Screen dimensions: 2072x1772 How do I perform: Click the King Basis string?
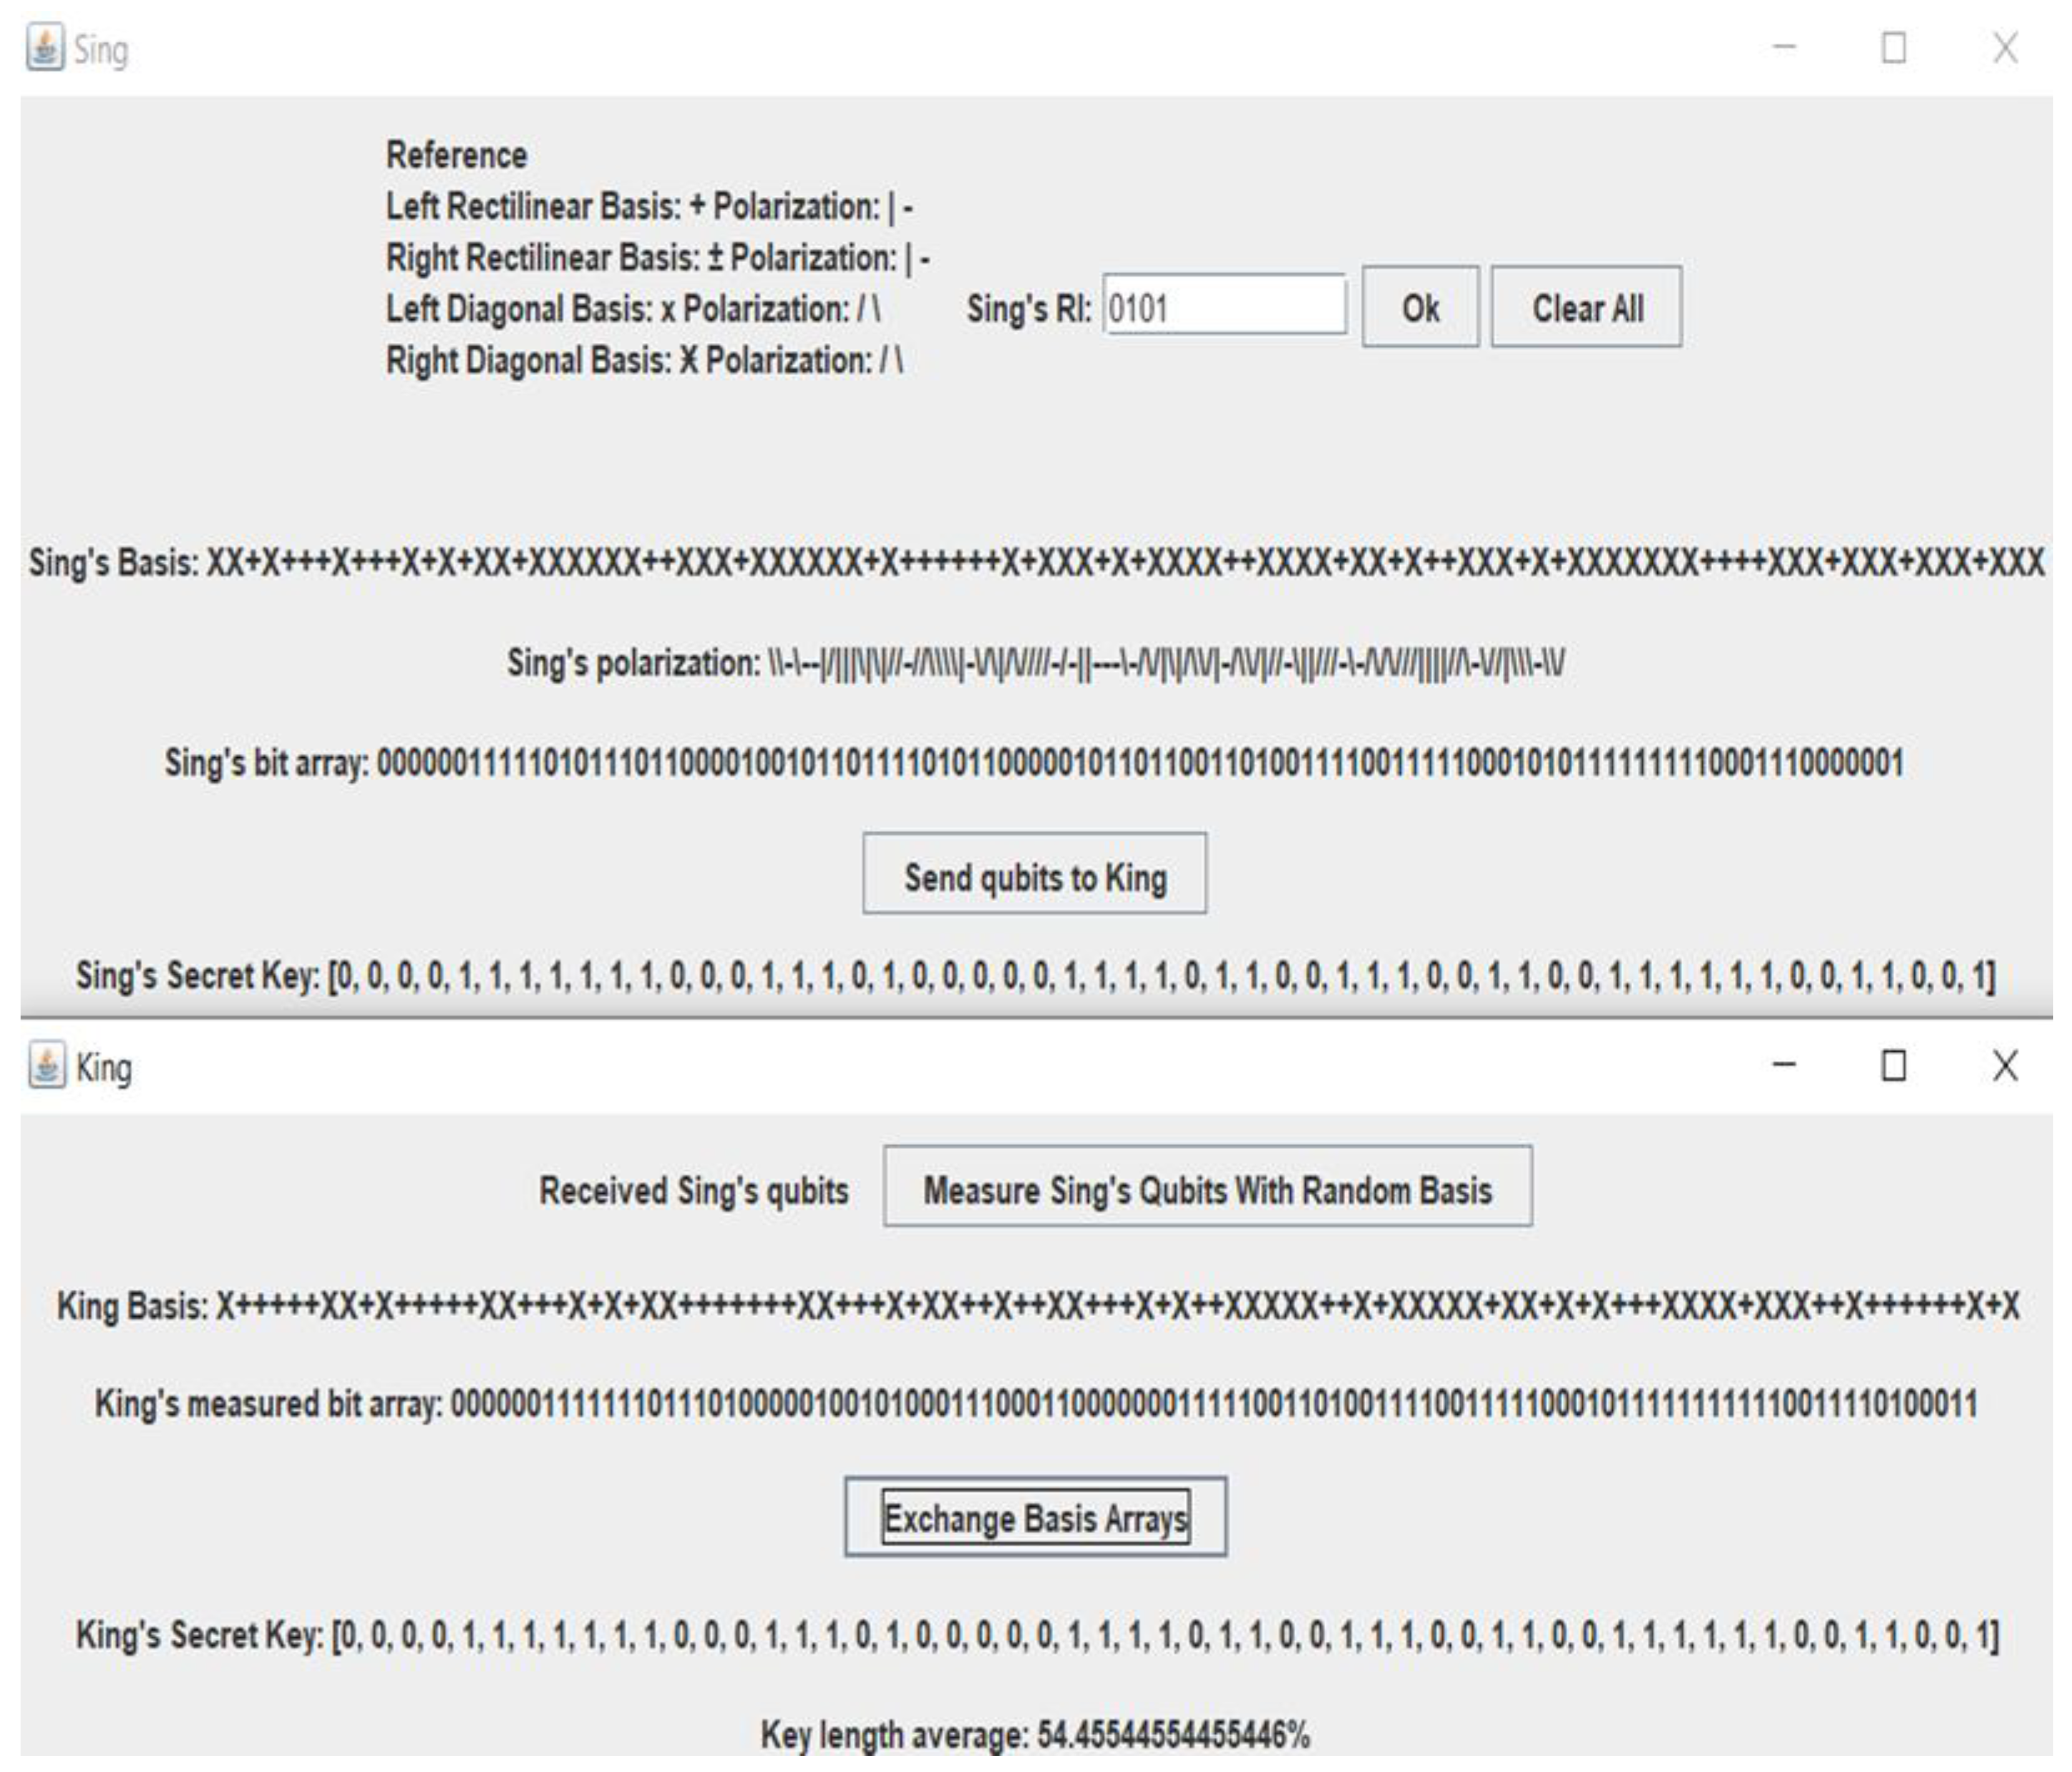[x=1118, y=1305]
